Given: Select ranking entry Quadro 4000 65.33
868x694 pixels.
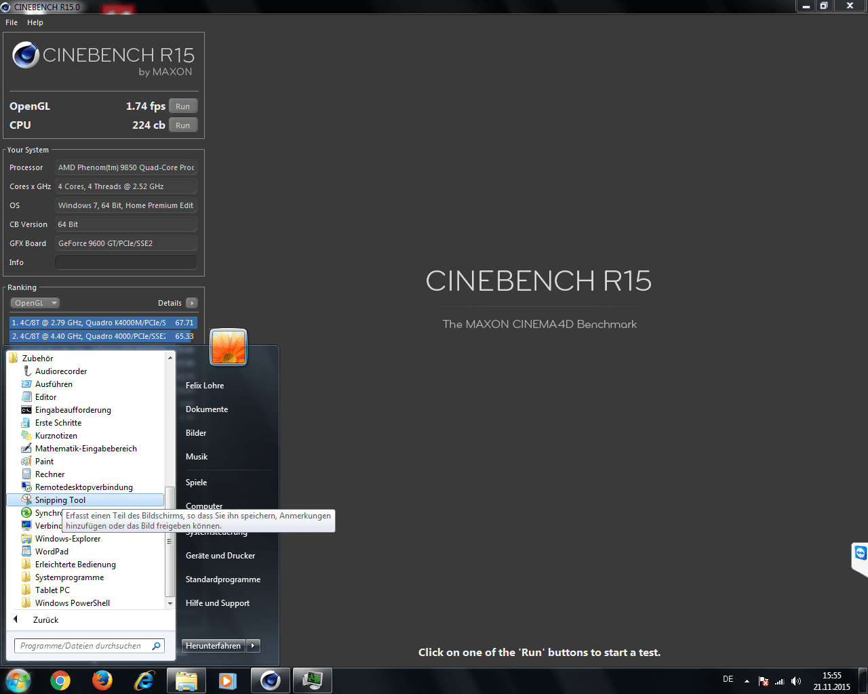Looking at the screenshot, I should (103, 336).
